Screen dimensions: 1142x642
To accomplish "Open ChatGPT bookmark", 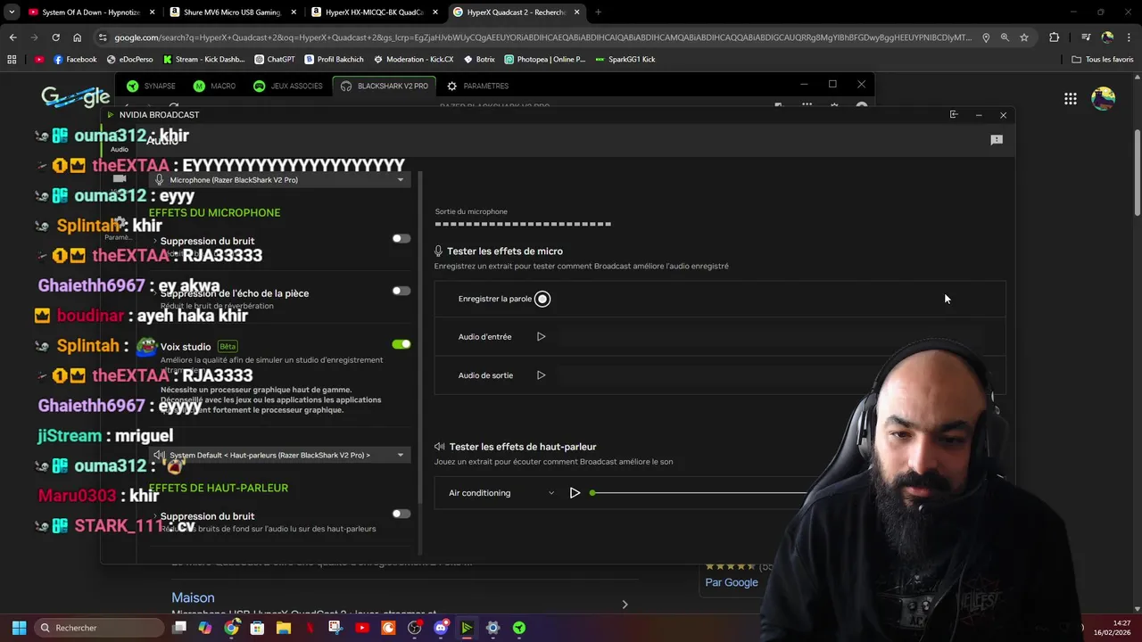I will (x=274, y=60).
